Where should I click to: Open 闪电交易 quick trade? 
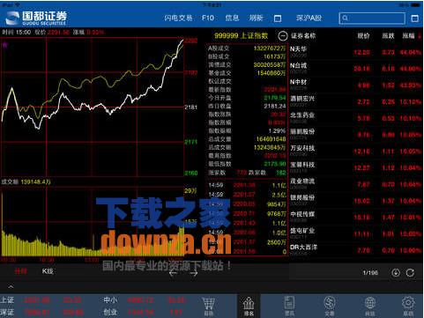(x=178, y=18)
